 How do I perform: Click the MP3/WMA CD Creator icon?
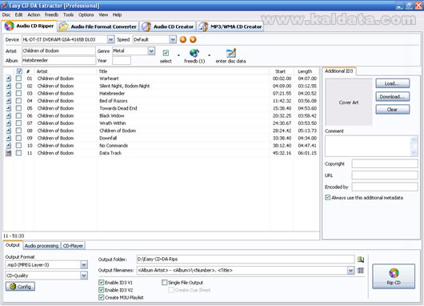[x=203, y=26]
